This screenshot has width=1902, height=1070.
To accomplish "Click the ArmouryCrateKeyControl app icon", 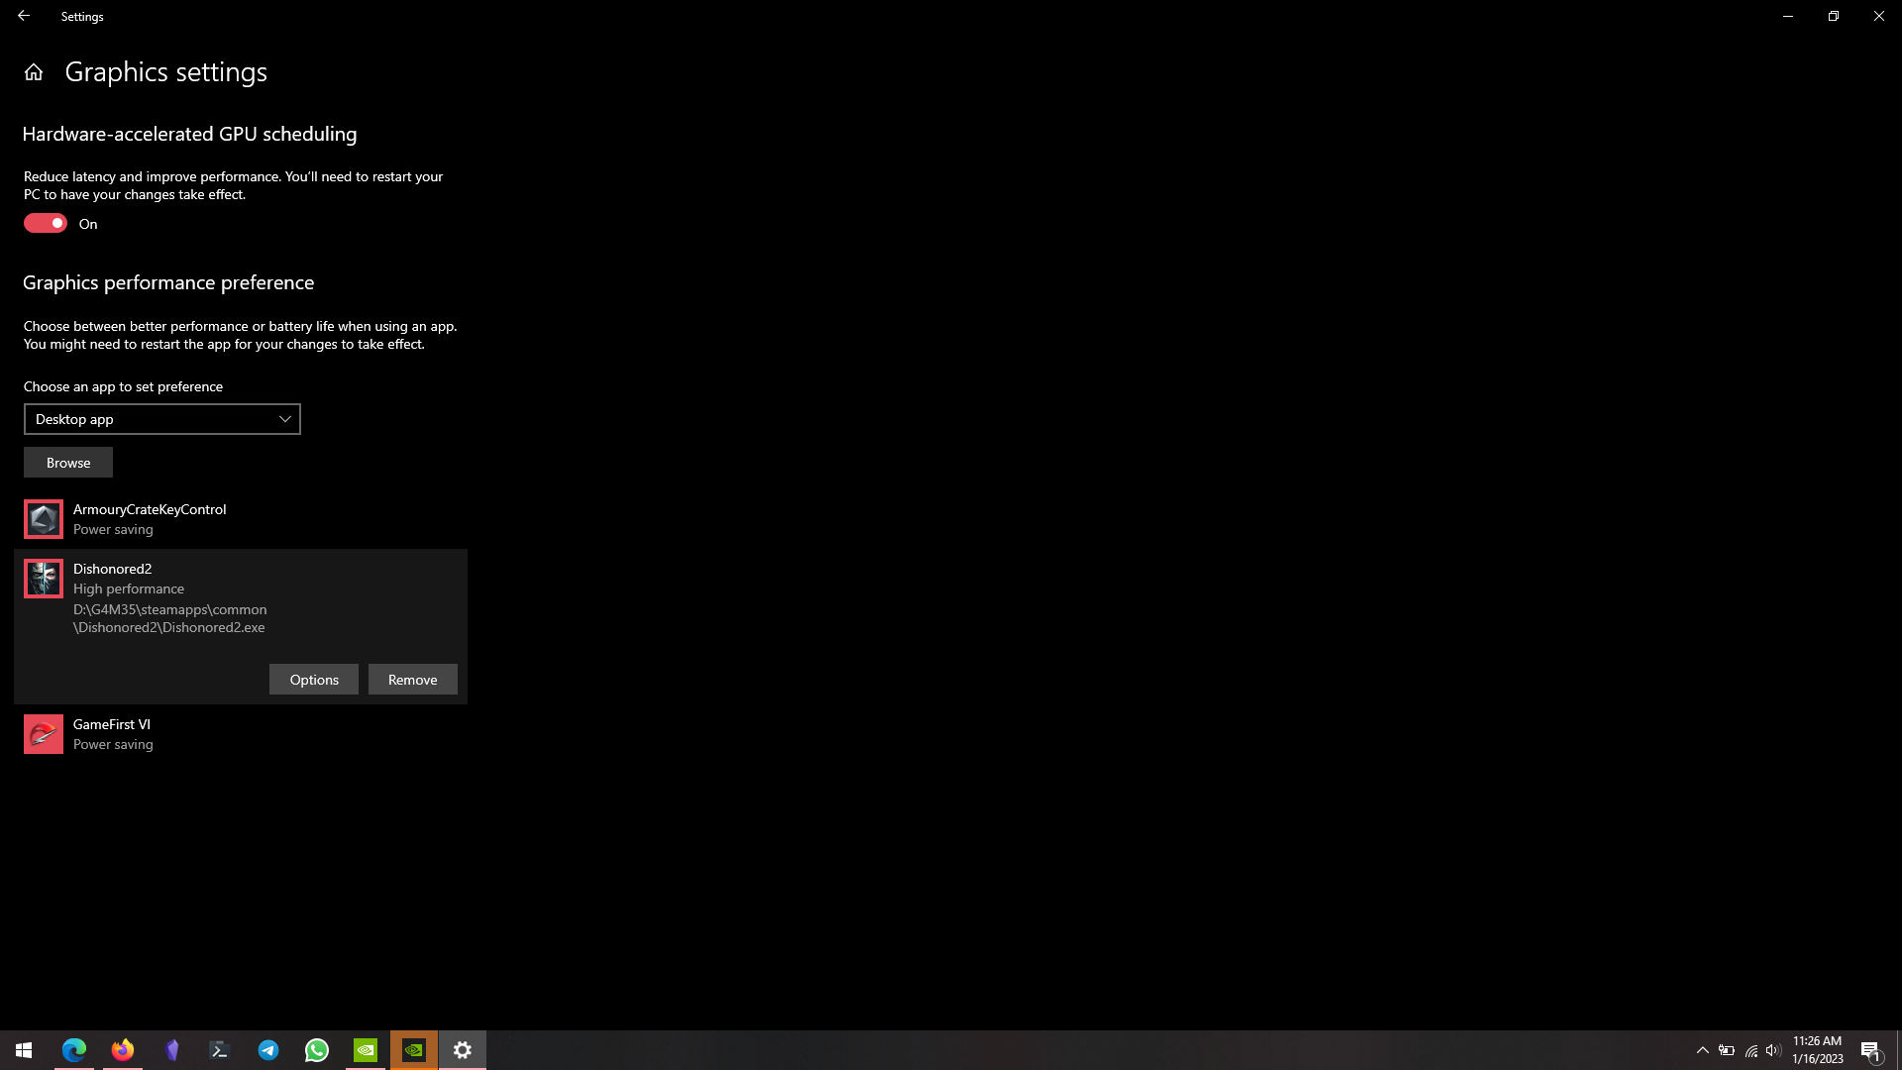I will pos(44,519).
